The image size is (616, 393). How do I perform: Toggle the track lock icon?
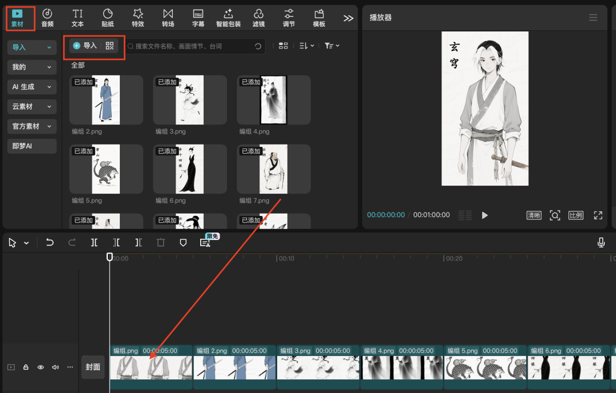pyautogui.click(x=26, y=367)
